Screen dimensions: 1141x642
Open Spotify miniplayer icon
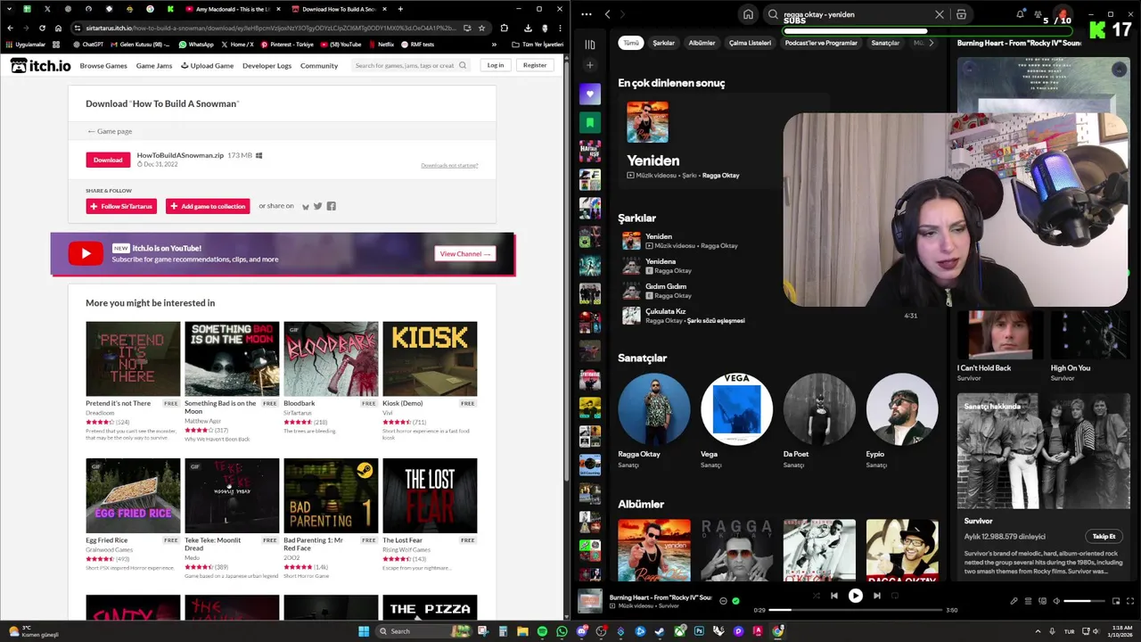point(1115,601)
